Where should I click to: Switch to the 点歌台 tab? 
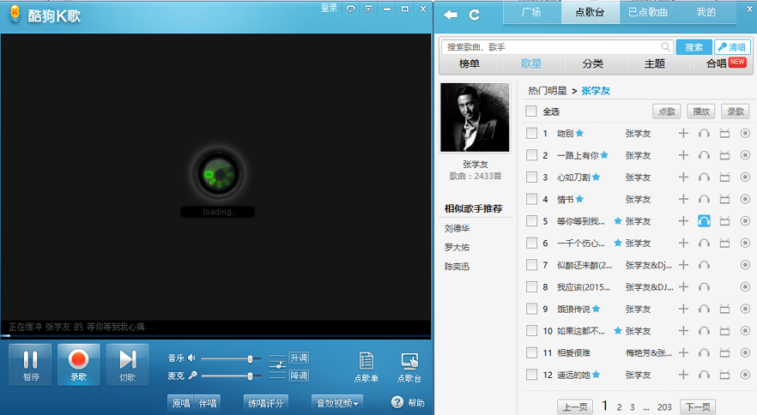tap(590, 12)
